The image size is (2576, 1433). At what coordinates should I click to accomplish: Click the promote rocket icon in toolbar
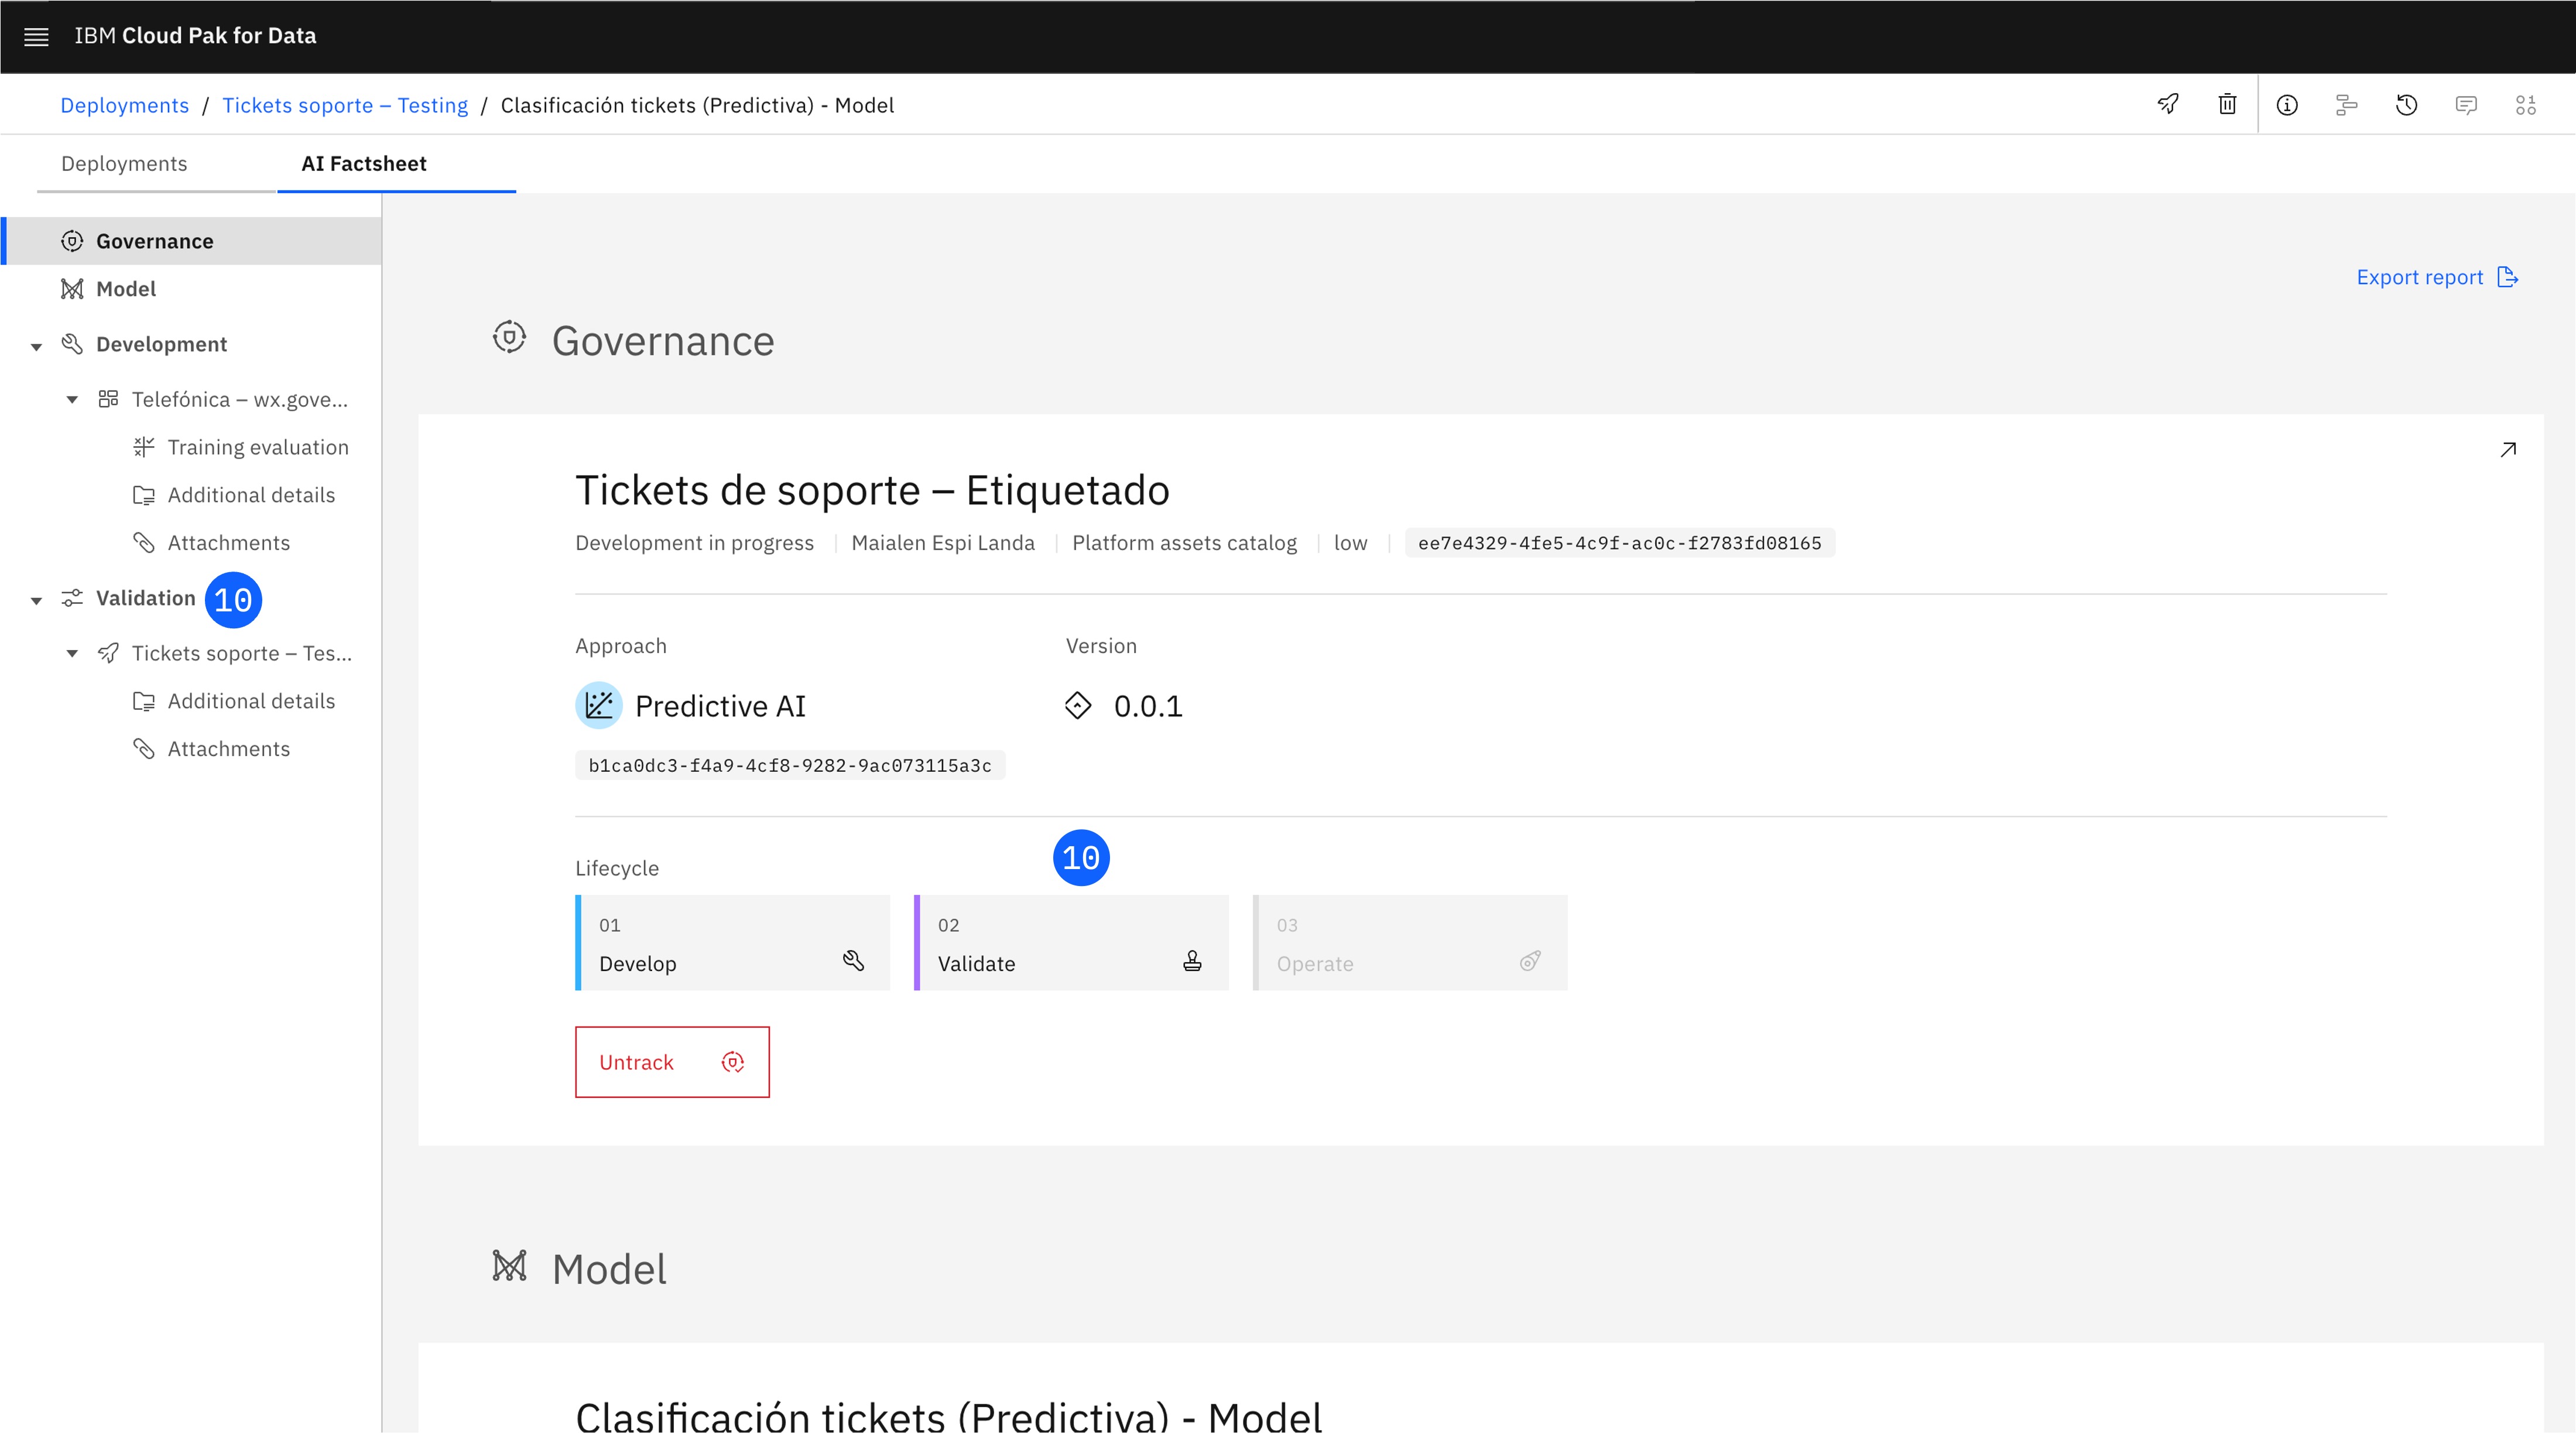(x=2168, y=104)
